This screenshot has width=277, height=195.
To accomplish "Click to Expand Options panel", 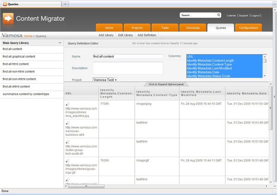I will [166, 84].
